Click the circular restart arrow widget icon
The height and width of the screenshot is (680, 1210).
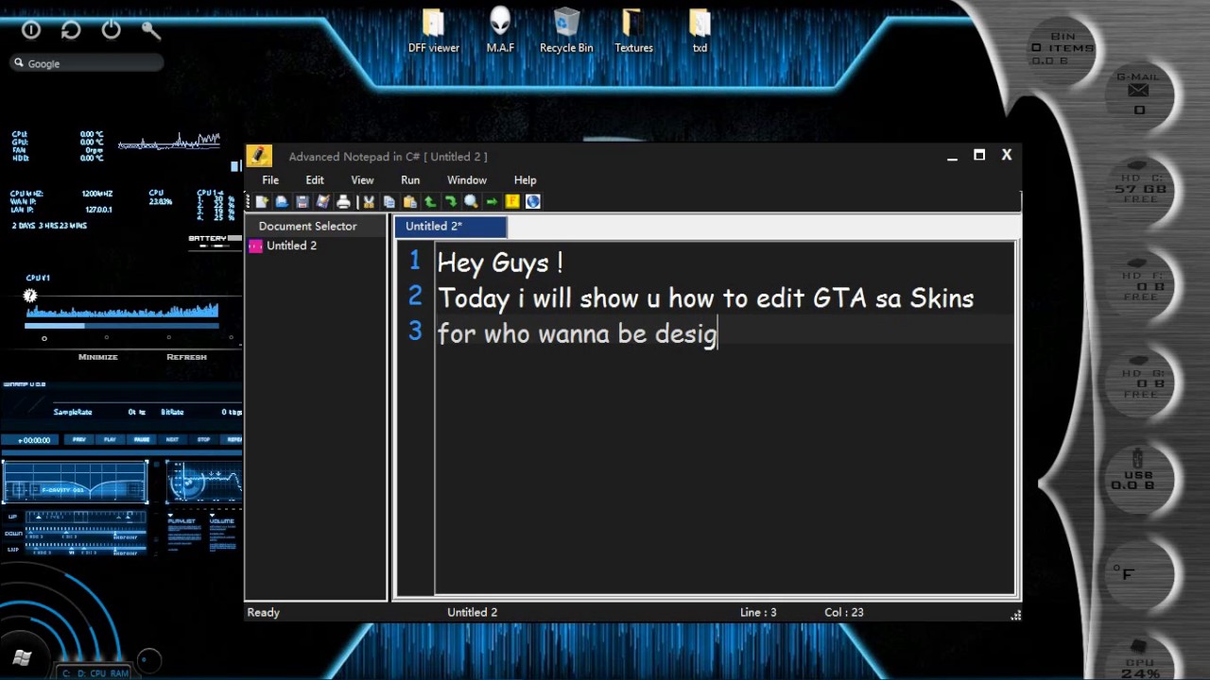pos(71,30)
